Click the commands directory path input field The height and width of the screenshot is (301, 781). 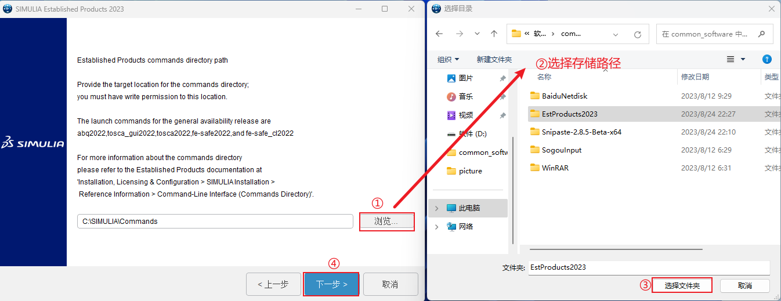[x=215, y=221]
